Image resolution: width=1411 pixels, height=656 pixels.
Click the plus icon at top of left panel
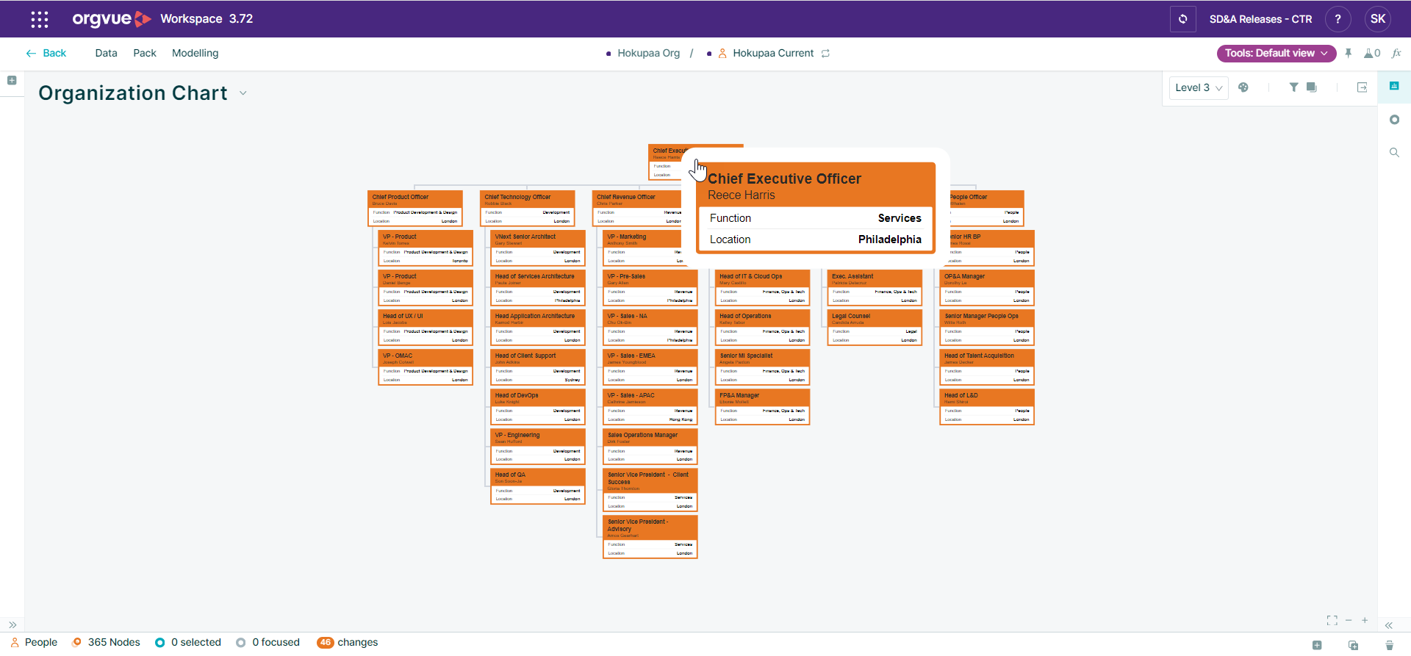coord(12,81)
